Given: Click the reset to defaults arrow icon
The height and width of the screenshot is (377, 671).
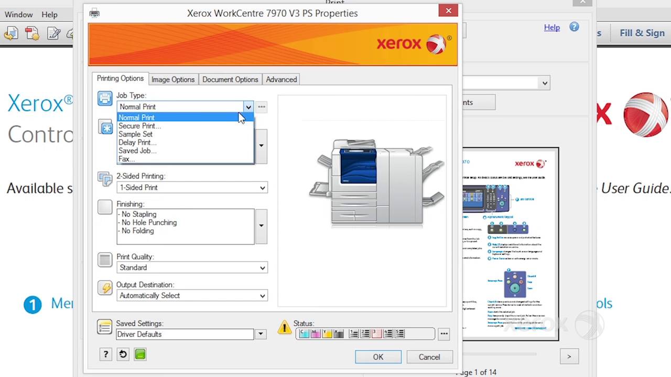Looking at the screenshot, I should pyautogui.click(x=123, y=354).
